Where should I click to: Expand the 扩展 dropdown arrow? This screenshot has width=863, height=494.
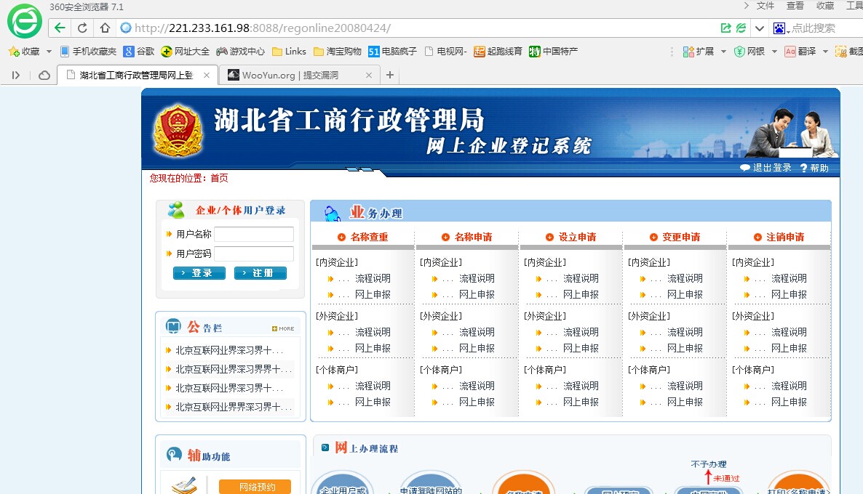[723, 52]
